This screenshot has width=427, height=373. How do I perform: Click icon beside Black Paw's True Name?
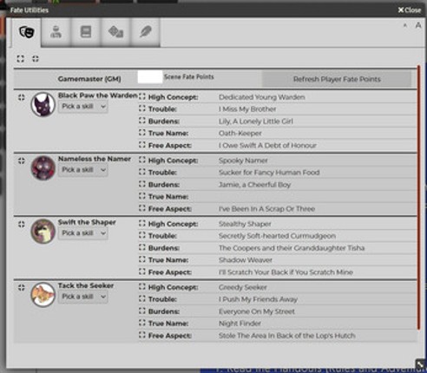142,133
